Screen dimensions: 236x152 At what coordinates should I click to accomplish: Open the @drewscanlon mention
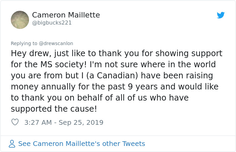click(x=56, y=43)
